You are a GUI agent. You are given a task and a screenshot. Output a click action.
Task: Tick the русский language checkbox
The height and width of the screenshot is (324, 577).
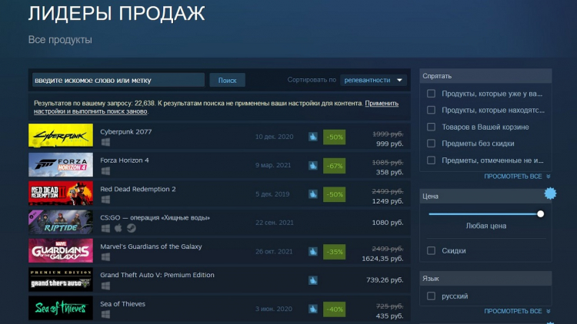[432, 296]
